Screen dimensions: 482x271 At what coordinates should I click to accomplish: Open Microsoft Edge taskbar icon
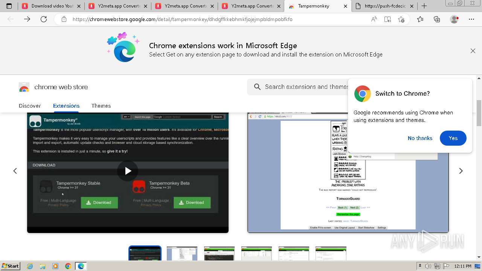(81, 266)
